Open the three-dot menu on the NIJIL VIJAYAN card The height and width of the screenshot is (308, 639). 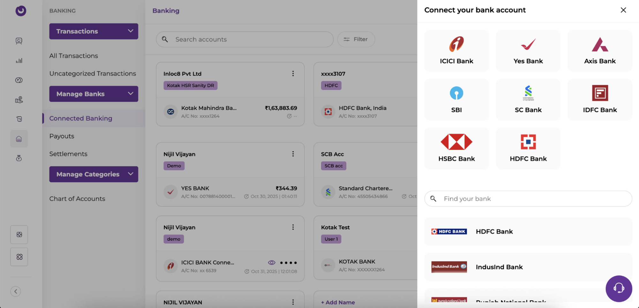293,302
